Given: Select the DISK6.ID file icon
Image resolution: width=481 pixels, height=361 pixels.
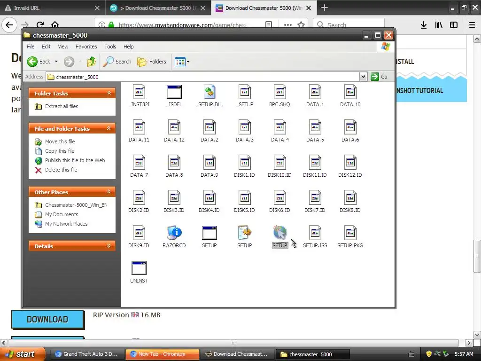Looking at the screenshot, I should pos(280,198).
